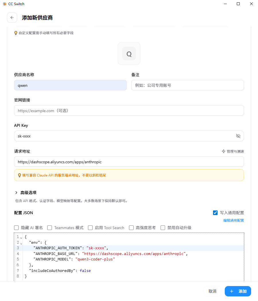258x301 pixels.
Task: Click the CC Switch app icon in title bar
Action: tap(5, 4)
